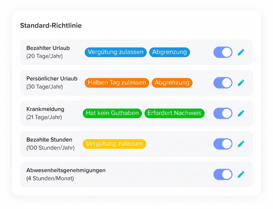The height and width of the screenshot is (209, 273).
Task: Click the blue 'Abgrenzung' tag
Action: coord(170,52)
